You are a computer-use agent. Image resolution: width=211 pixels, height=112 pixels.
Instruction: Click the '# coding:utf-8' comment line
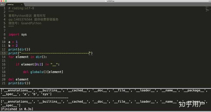pyautogui.click(x=21, y=8)
